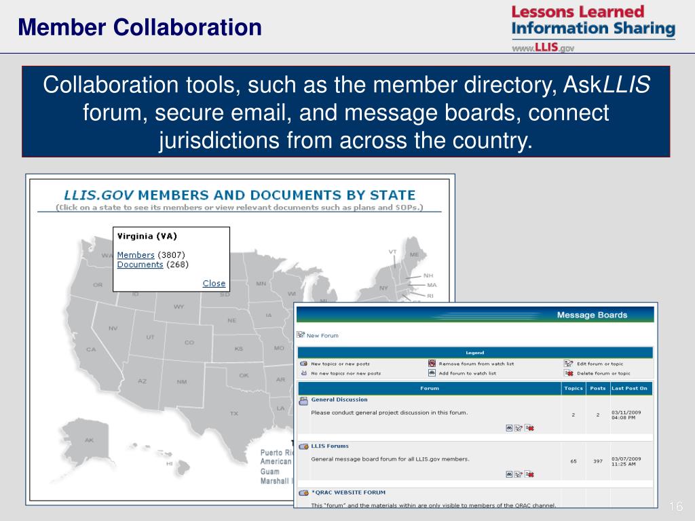This screenshot has width=695, height=521.
Task: Click the General Discussion forum folder icon
Action: [303, 401]
